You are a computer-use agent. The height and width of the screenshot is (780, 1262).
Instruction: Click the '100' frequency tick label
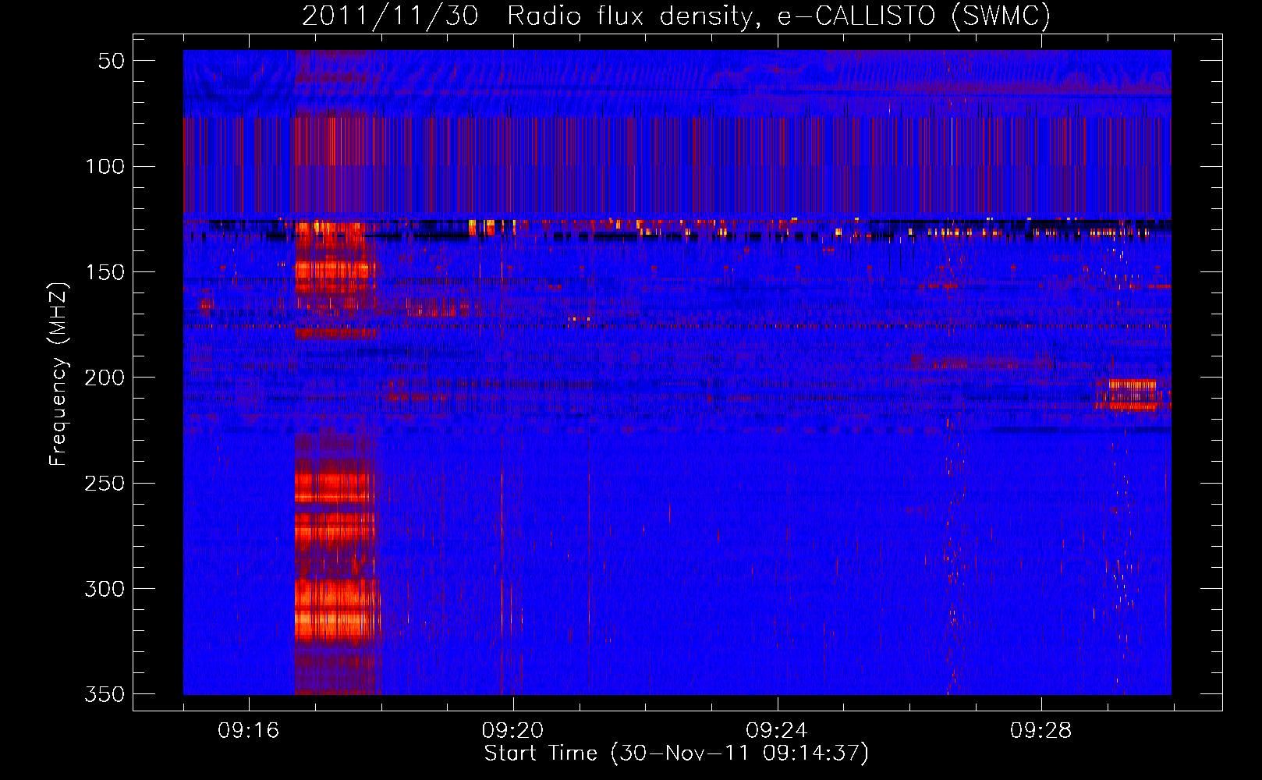coord(105,166)
